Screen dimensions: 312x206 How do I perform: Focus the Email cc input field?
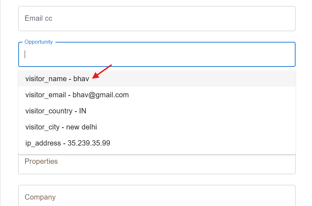[x=157, y=19]
